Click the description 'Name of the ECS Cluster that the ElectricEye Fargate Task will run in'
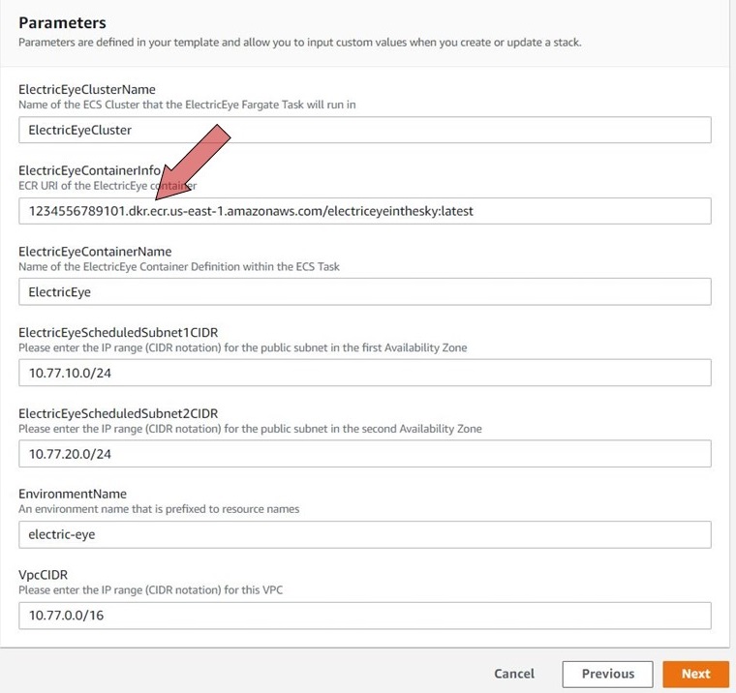Screen dimensions: 736x693 pyautogui.click(x=187, y=105)
